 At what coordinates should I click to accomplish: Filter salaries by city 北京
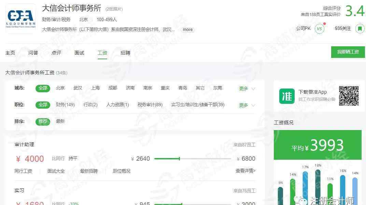pos(60,88)
